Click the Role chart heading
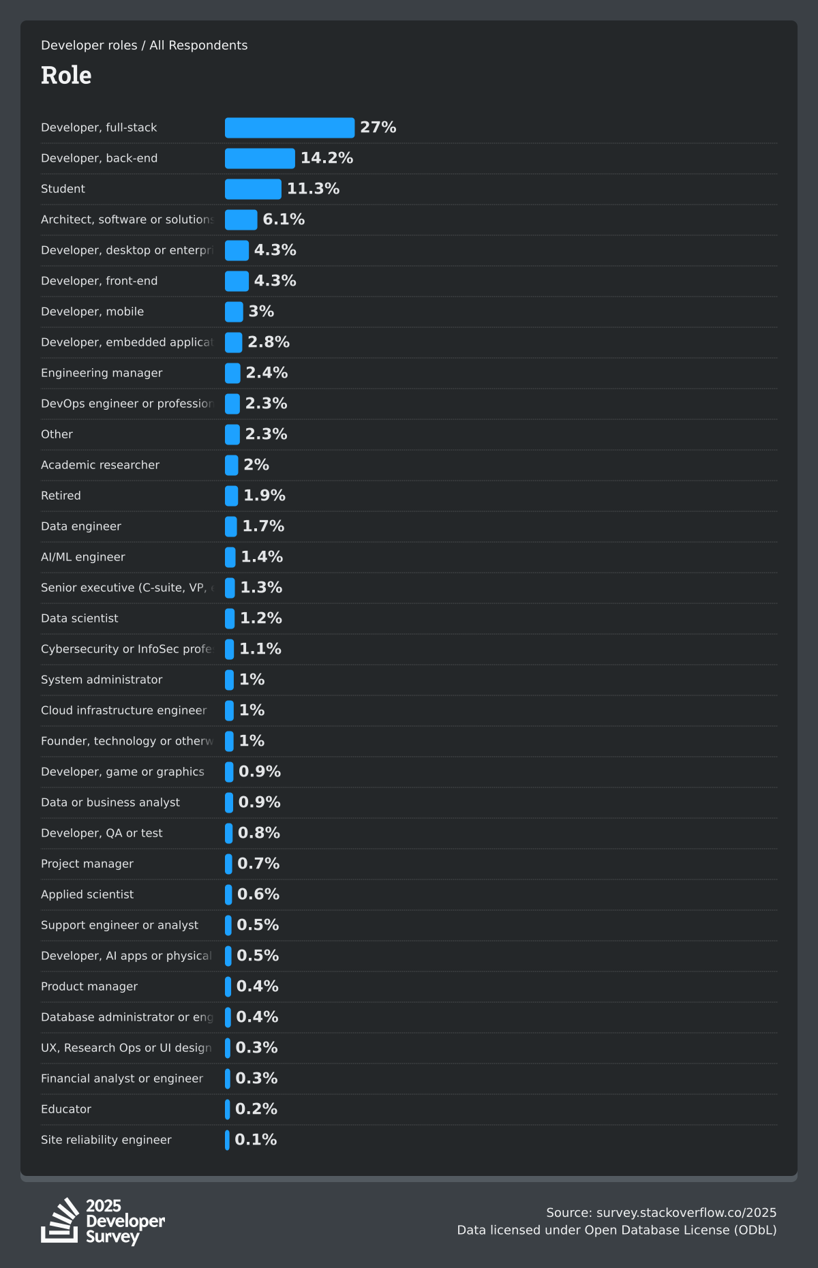The height and width of the screenshot is (1268, 818). [66, 76]
